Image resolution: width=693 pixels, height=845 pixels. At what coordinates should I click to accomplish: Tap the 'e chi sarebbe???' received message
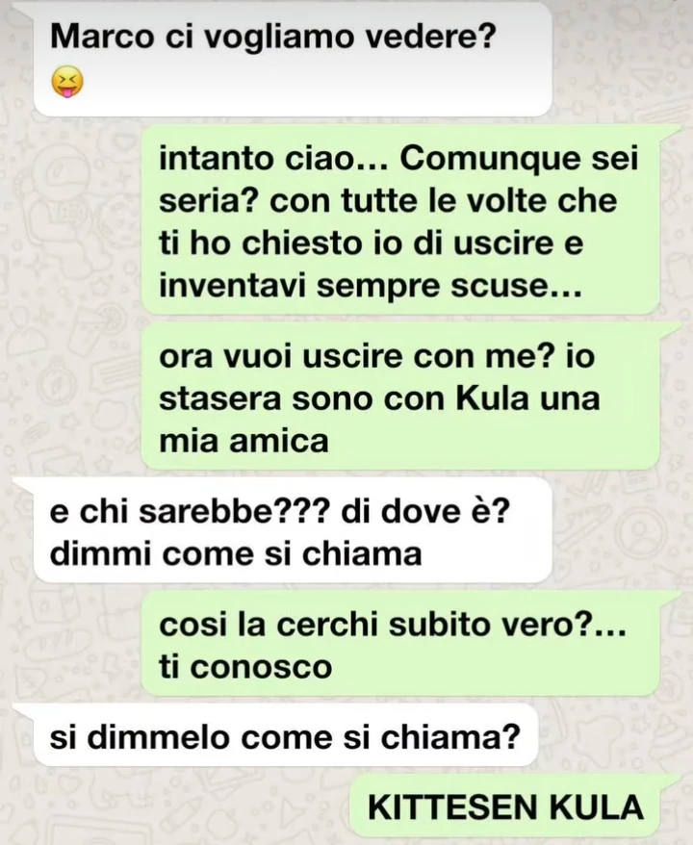pyautogui.click(x=293, y=531)
